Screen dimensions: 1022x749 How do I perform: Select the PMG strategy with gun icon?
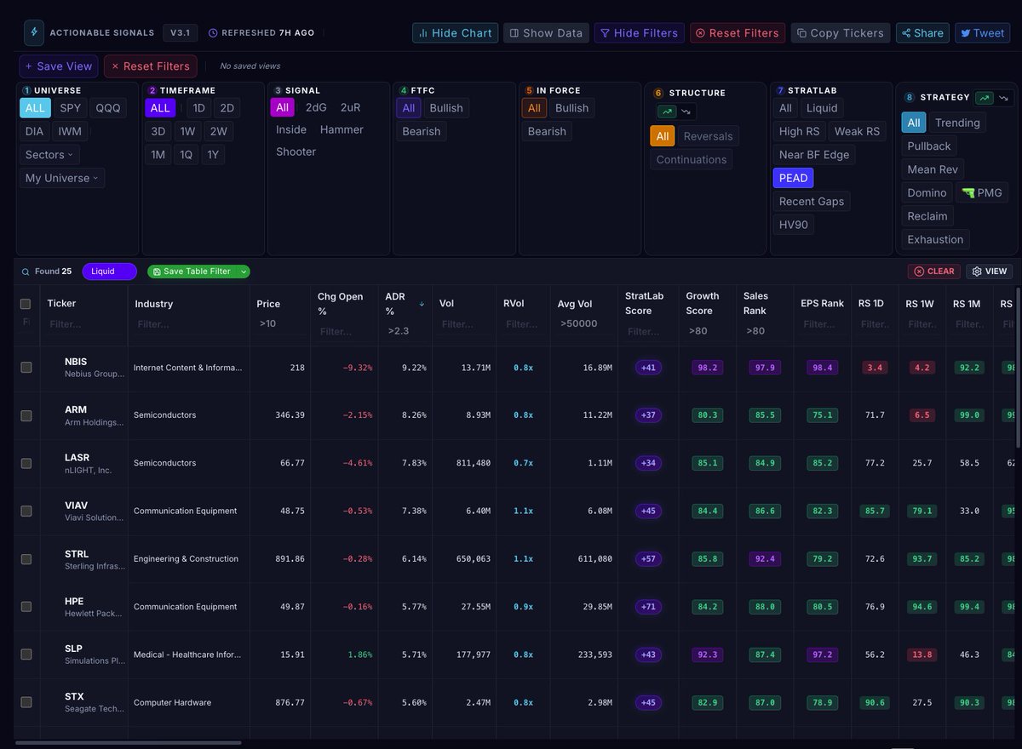982,193
